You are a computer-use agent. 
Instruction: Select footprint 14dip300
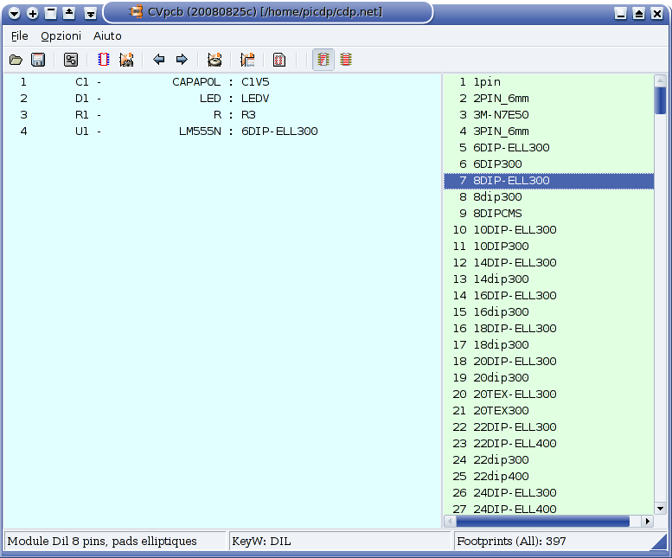pos(548,279)
